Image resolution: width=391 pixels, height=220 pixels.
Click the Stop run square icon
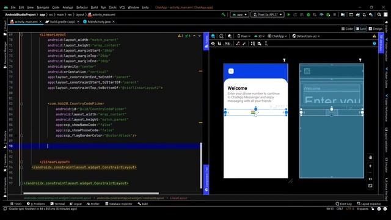(335, 15)
